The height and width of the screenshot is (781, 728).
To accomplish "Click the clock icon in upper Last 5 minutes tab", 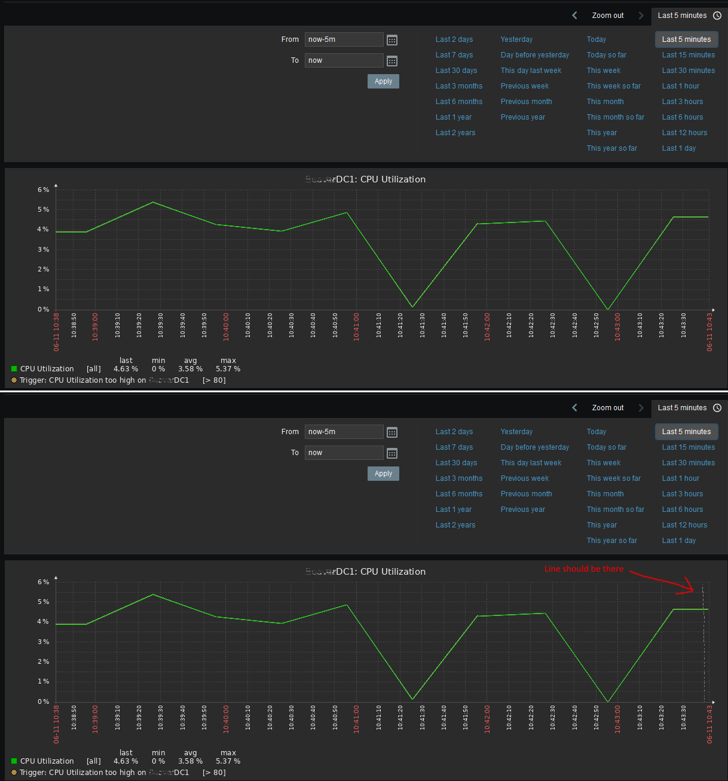I will tap(717, 16).
